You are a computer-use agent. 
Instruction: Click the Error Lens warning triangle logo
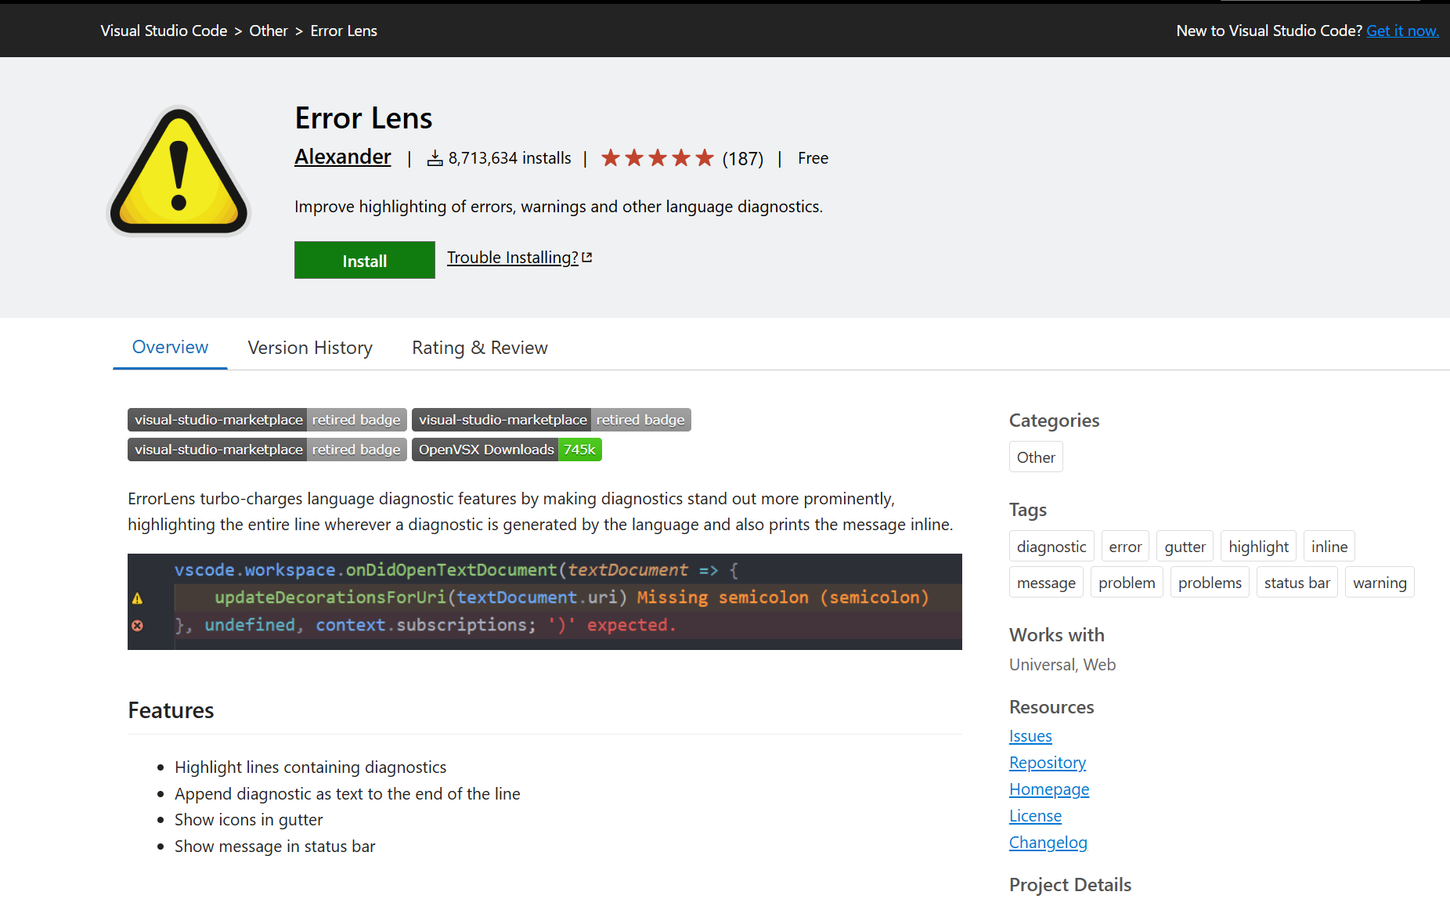(179, 171)
